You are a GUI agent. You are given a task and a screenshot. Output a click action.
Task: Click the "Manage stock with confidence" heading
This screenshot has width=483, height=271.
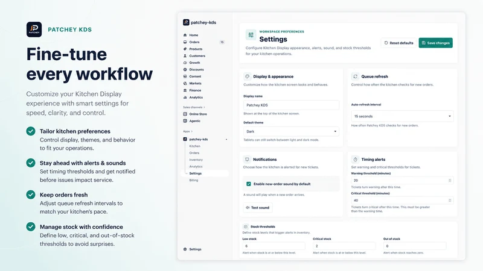point(82,227)
